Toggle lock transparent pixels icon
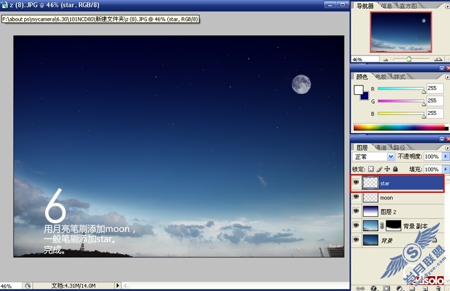Image resolution: width=450 pixels, height=291 pixels. (371, 169)
